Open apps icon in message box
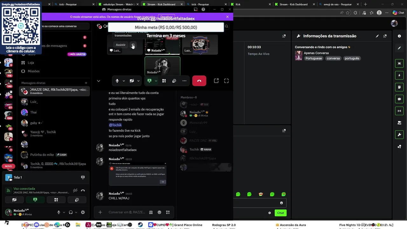This screenshot has width=407, height=229. point(168,212)
